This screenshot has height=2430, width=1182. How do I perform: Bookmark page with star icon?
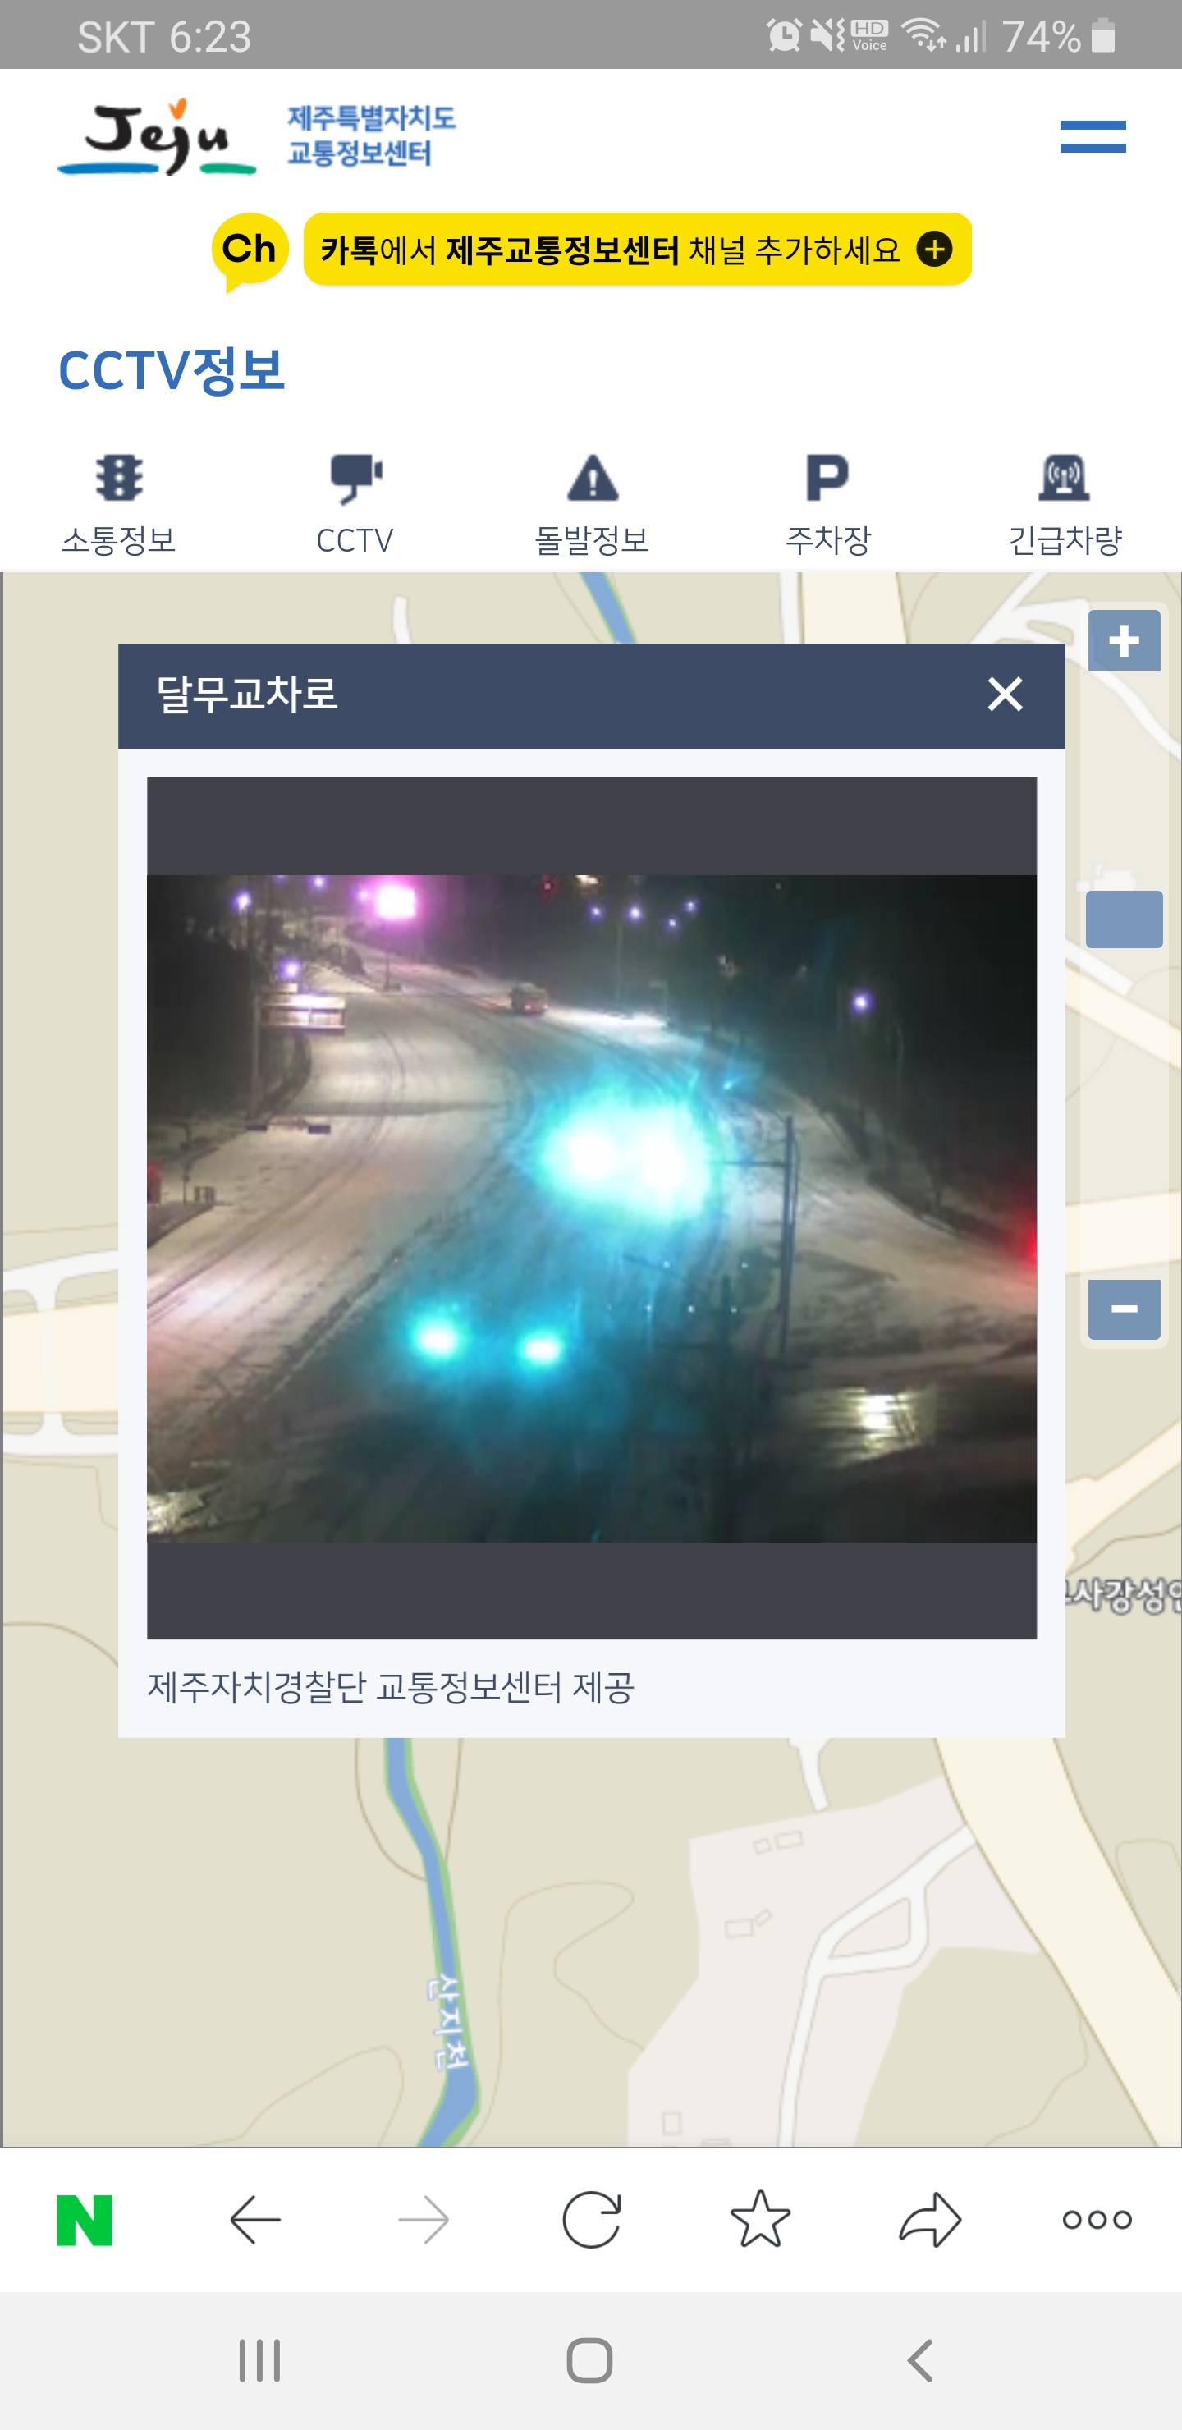[x=760, y=2220]
